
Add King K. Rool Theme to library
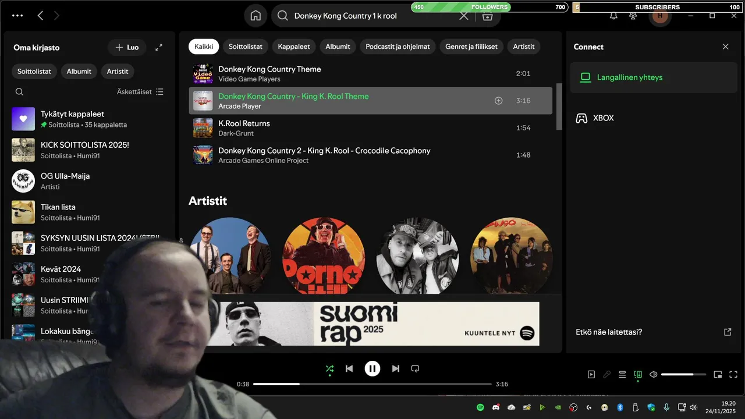(x=498, y=101)
